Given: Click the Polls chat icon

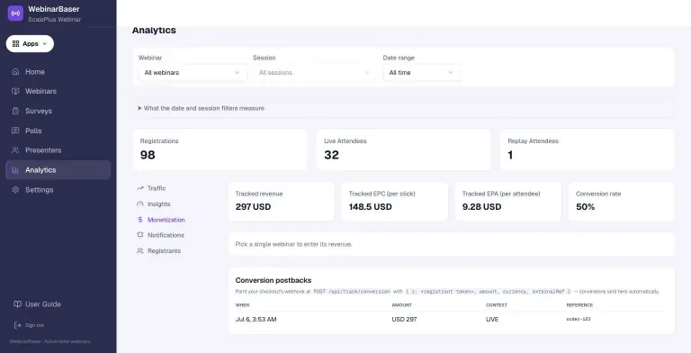Looking at the screenshot, I should click(x=15, y=131).
